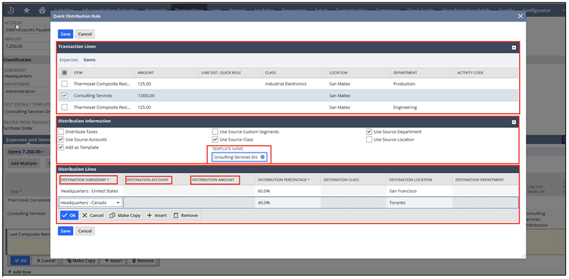The height and width of the screenshot is (279, 569).
Task: Toggle the Use Source Location checkbox
Action: [x=369, y=139]
